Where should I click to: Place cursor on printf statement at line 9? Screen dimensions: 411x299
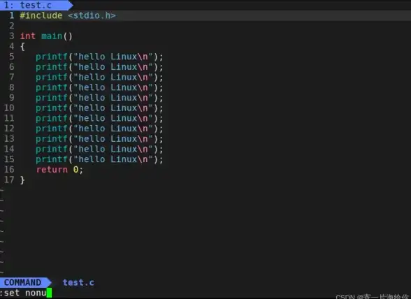click(99, 98)
